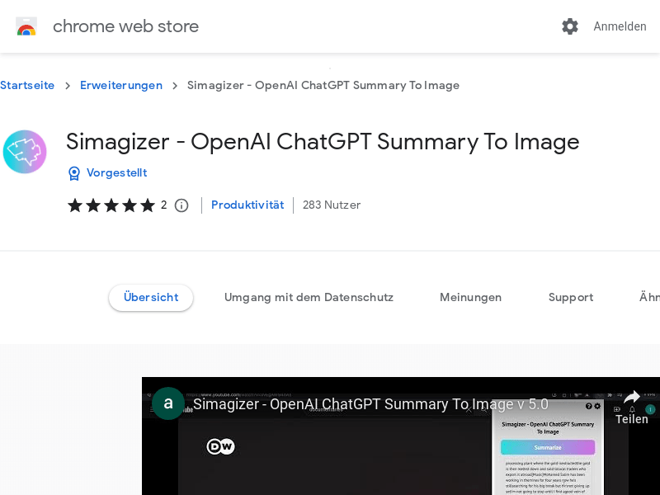Switch to Umgang mit dem Datenschutz tab
Screen dimensions: 660x495
click(x=309, y=298)
